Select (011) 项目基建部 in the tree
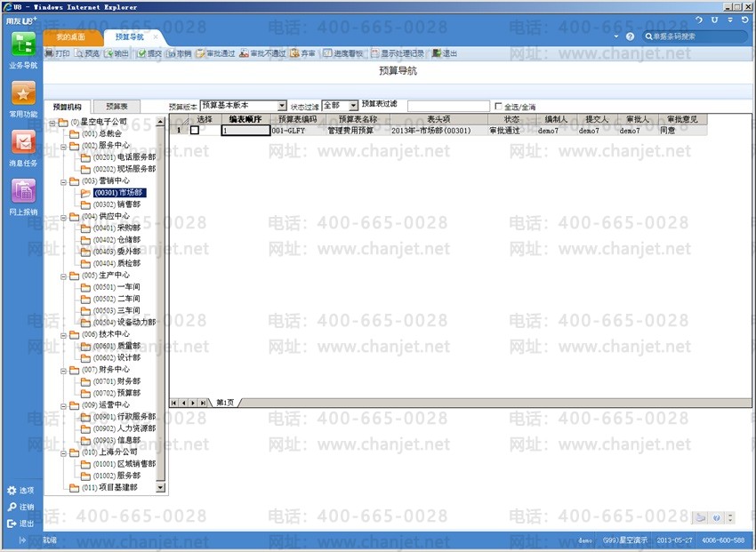 tap(109, 487)
